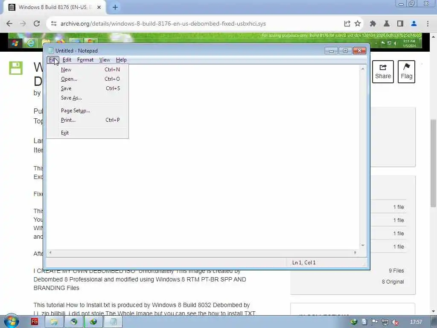The image size is (437, 328).
Task: Maximize the Notepad window
Action: [x=345, y=50]
